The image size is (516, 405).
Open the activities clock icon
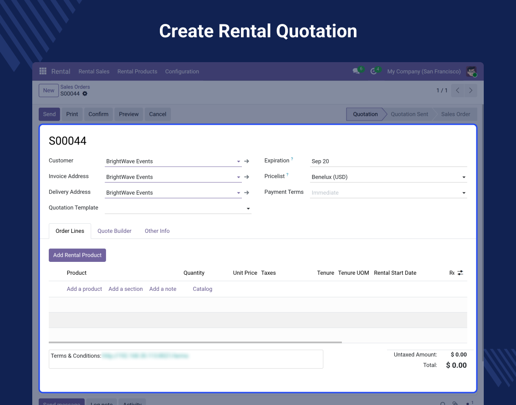(x=373, y=71)
